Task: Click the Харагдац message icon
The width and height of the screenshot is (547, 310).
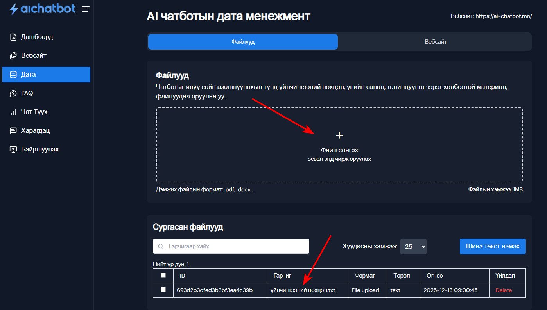Action: [x=13, y=131]
